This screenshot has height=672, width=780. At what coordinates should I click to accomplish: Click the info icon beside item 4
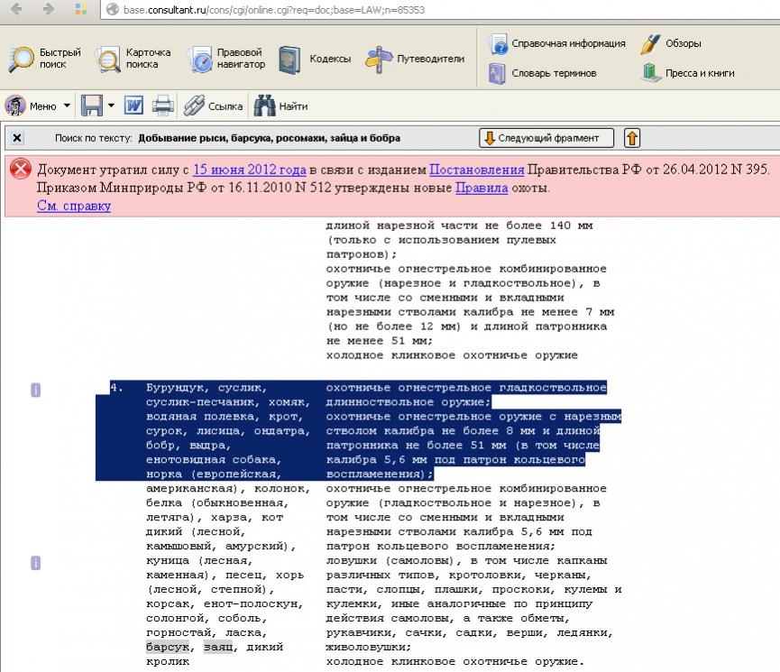pyautogui.click(x=36, y=390)
